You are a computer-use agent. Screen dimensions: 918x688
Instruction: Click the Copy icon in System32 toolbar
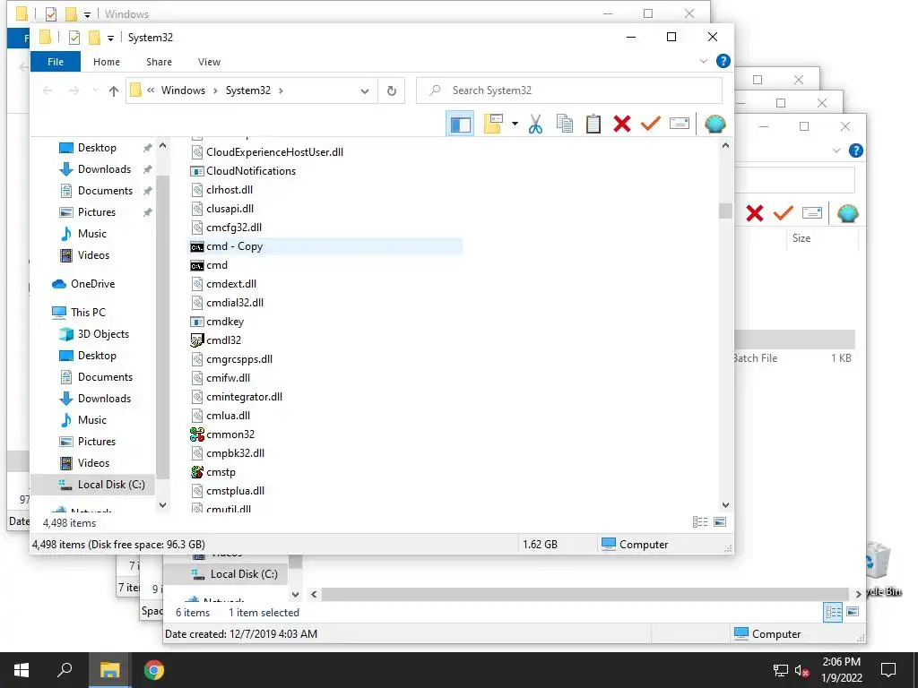pos(565,124)
